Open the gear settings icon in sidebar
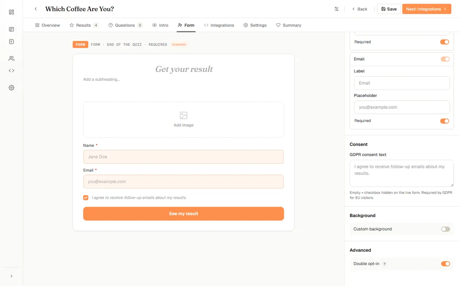459x286 pixels. click(11, 88)
